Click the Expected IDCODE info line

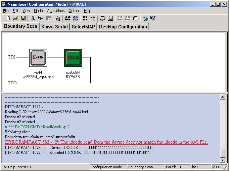point(77,153)
